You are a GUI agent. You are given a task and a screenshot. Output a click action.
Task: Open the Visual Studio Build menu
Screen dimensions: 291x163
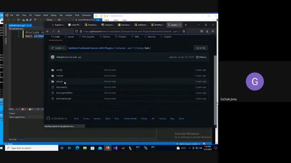[x=45, y=15]
